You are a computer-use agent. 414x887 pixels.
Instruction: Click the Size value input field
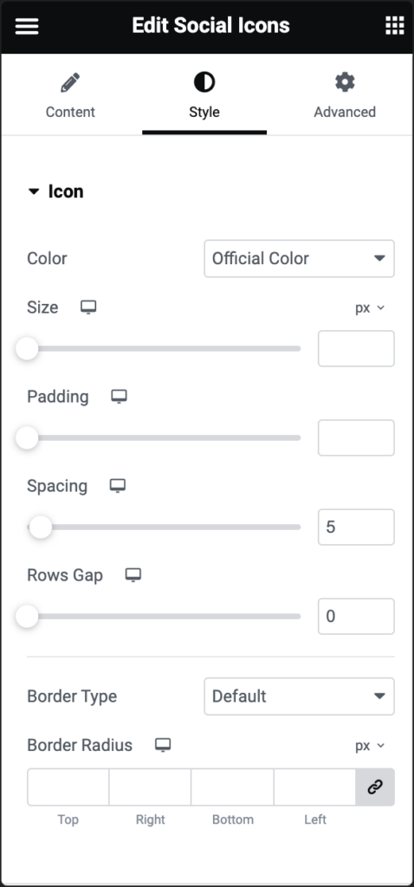tap(356, 348)
